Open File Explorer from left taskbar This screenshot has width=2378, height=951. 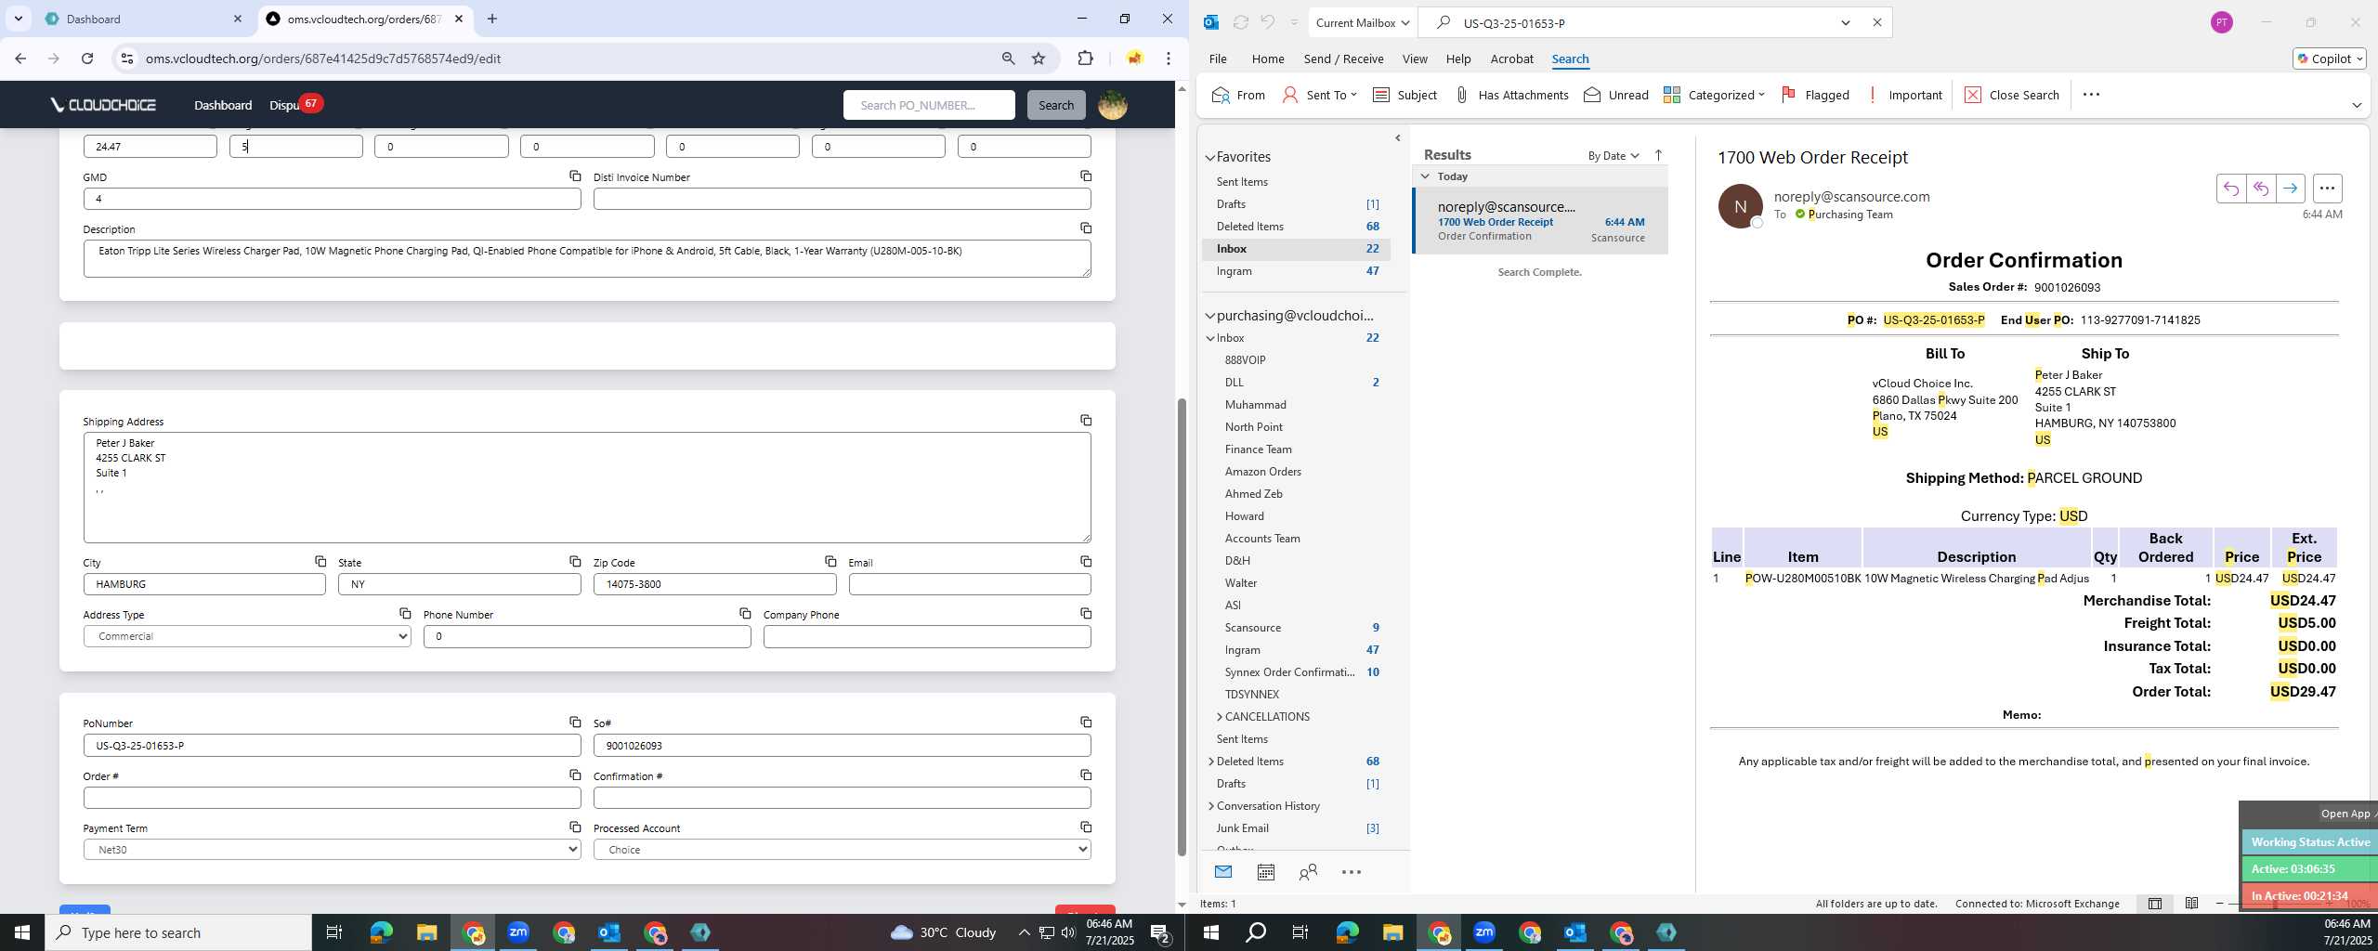pos(426,932)
